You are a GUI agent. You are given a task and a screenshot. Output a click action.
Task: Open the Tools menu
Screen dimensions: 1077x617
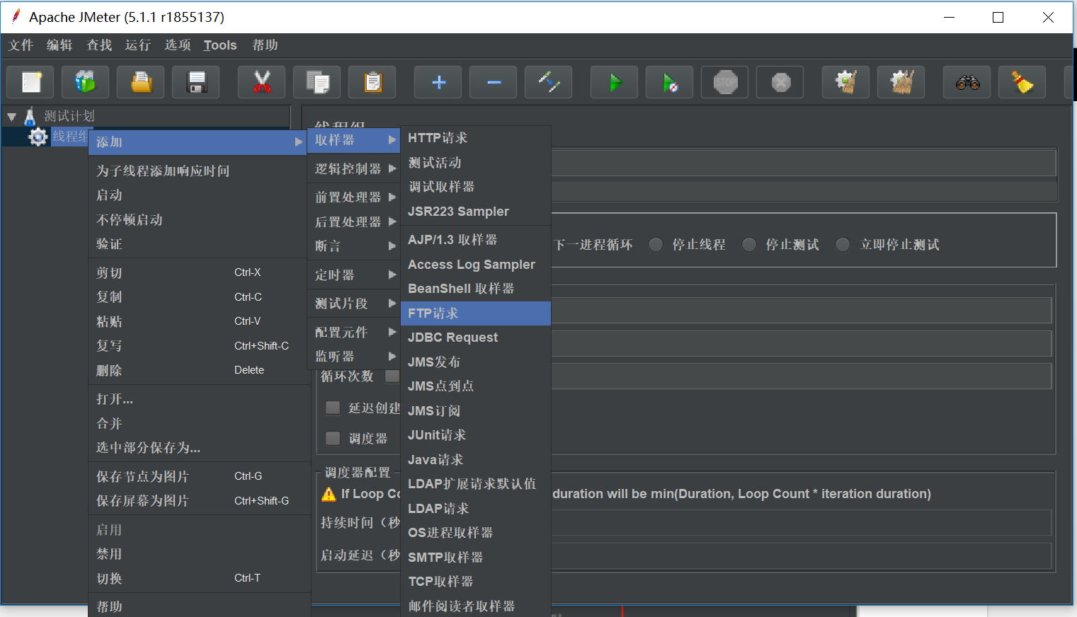pos(220,45)
